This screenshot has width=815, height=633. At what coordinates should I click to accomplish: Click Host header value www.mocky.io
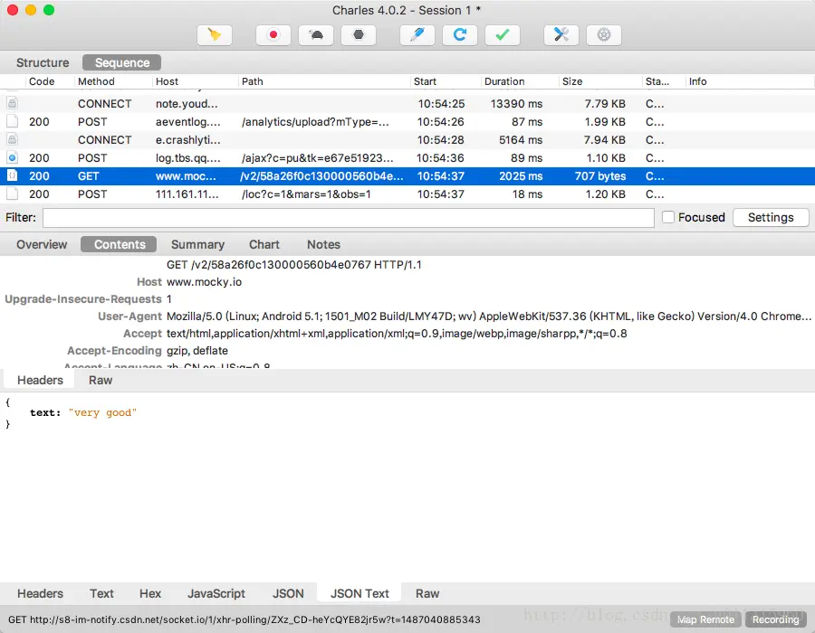205,282
